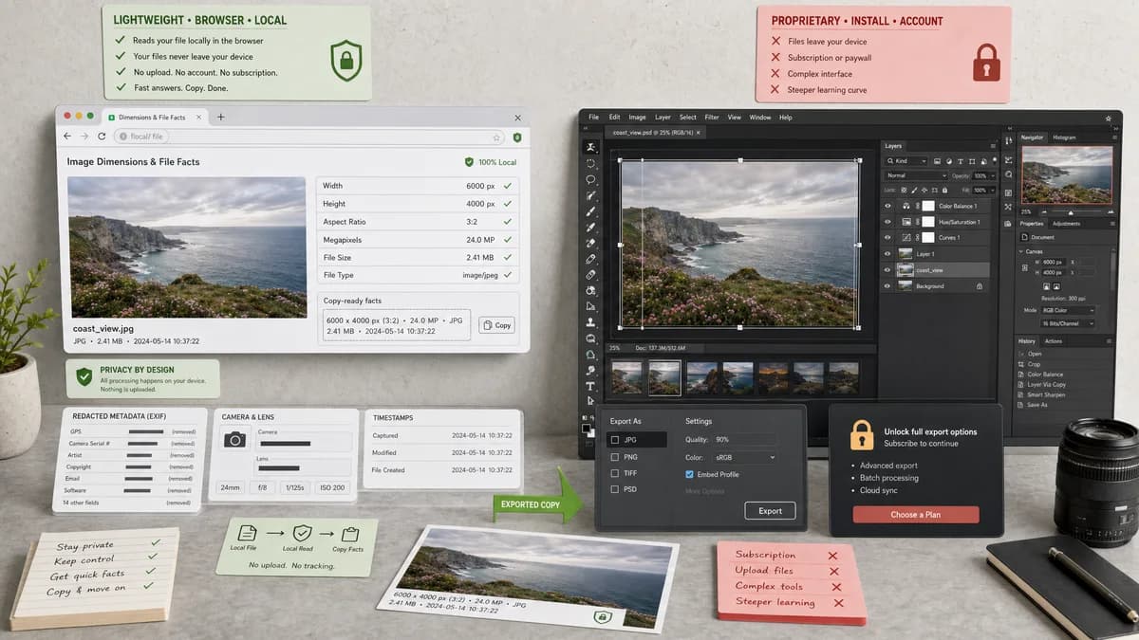Click browser reload icon
This screenshot has width=1139, height=640.
pyautogui.click(x=102, y=137)
